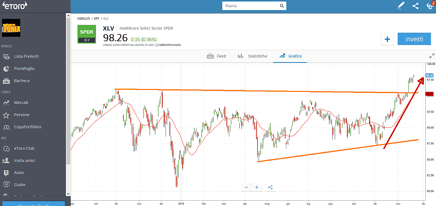Image resolution: width=436 pixels, height=206 pixels.
Task: Open the Lista Preferiti watchlist
Action: pos(26,57)
